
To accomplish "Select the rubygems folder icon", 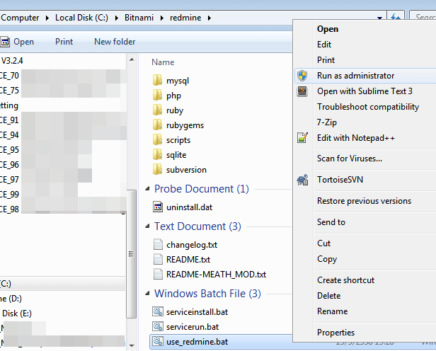I will 158,125.
